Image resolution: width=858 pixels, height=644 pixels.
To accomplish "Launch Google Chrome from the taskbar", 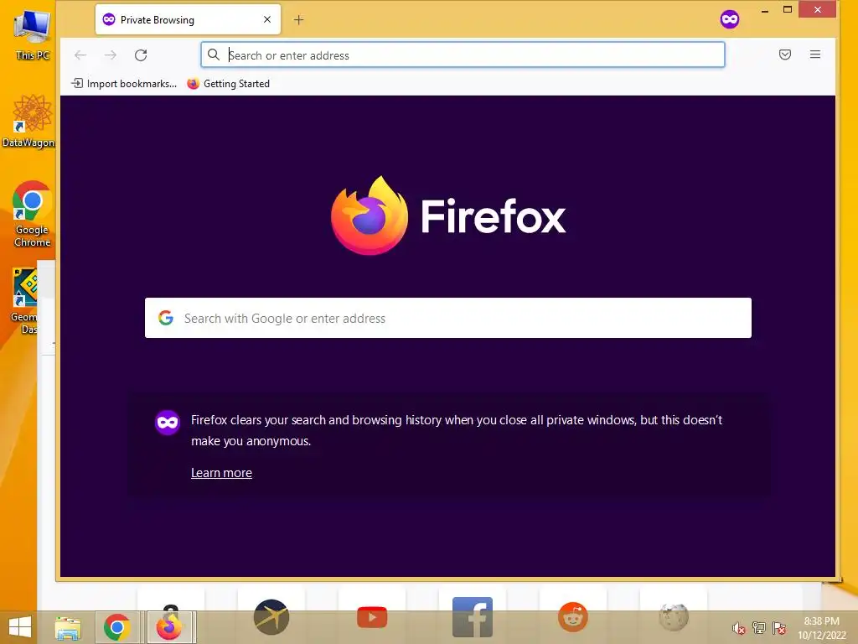I will tap(116, 627).
